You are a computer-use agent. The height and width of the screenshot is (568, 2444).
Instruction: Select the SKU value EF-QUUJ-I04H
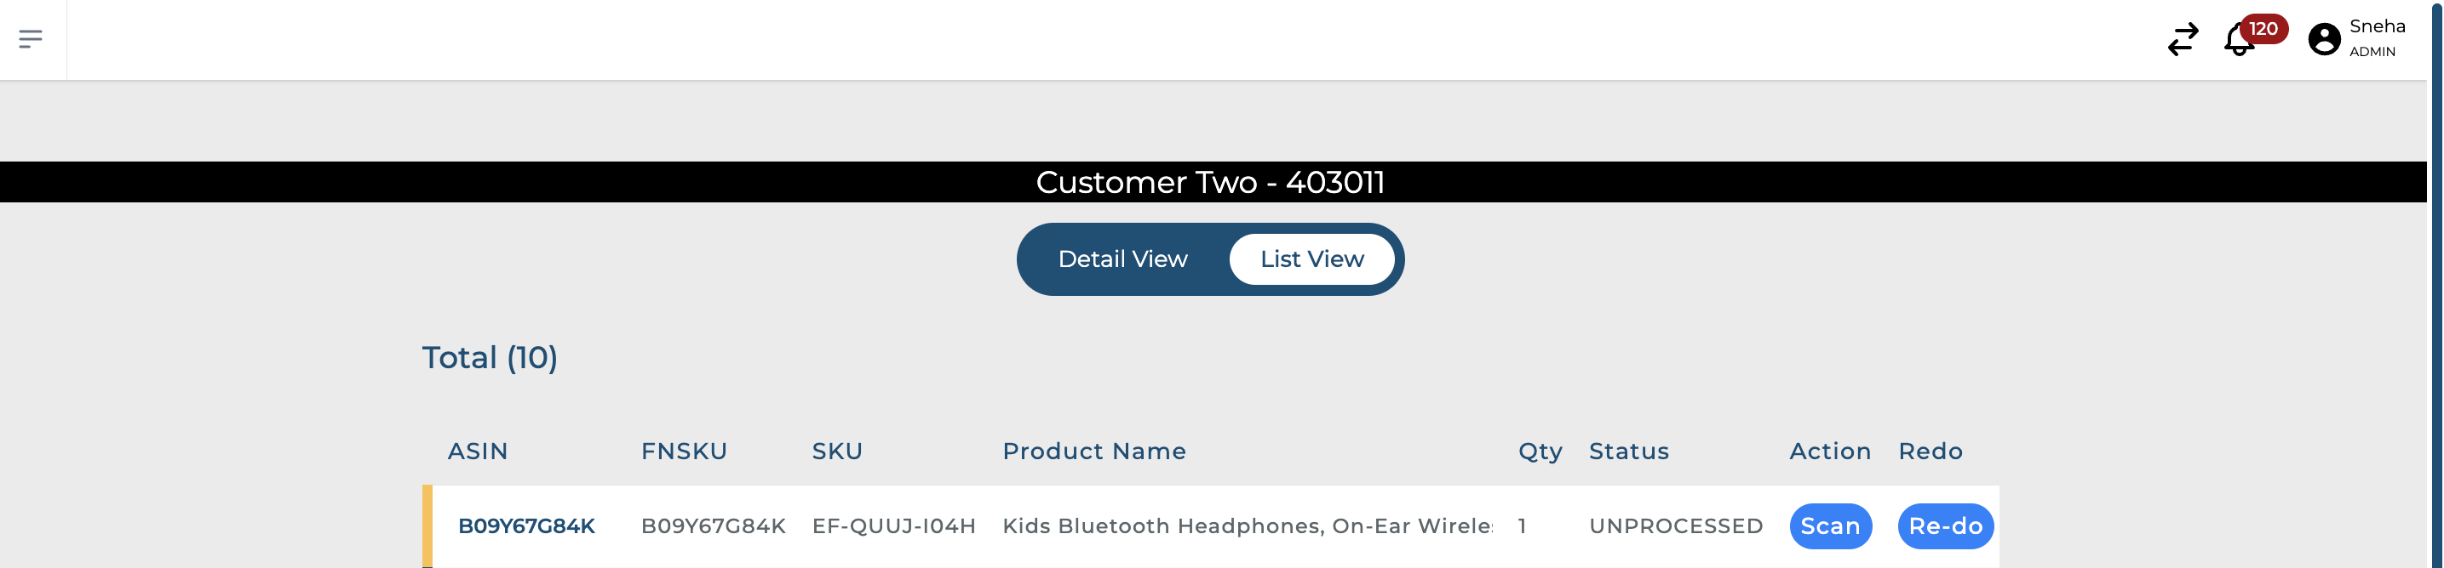coord(894,526)
